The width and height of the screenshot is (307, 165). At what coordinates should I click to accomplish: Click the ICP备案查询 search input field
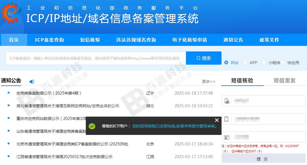[x=95, y=58]
